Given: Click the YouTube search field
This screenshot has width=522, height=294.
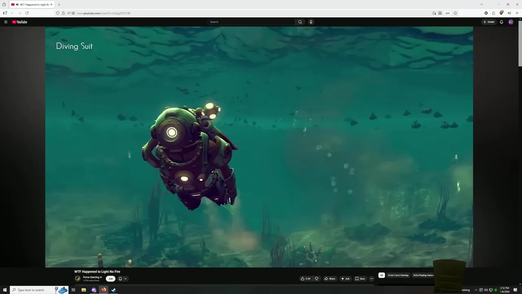Looking at the screenshot, I should click(x=251, y=22).
